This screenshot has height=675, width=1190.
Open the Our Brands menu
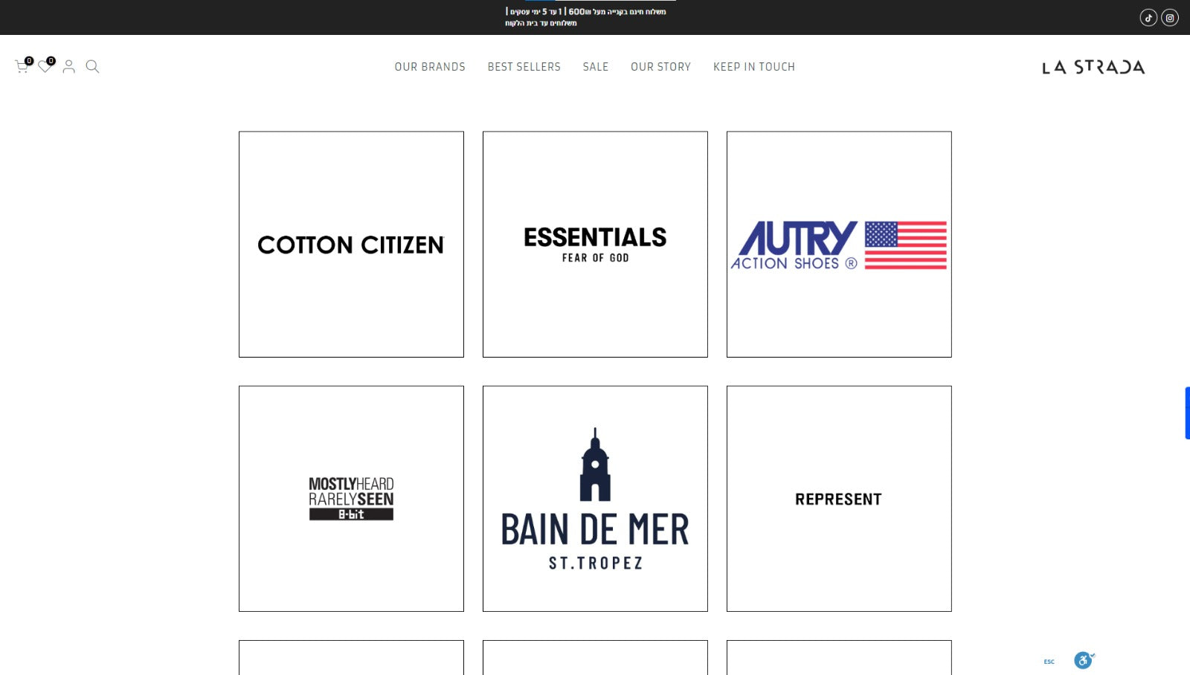pos(430,67)
